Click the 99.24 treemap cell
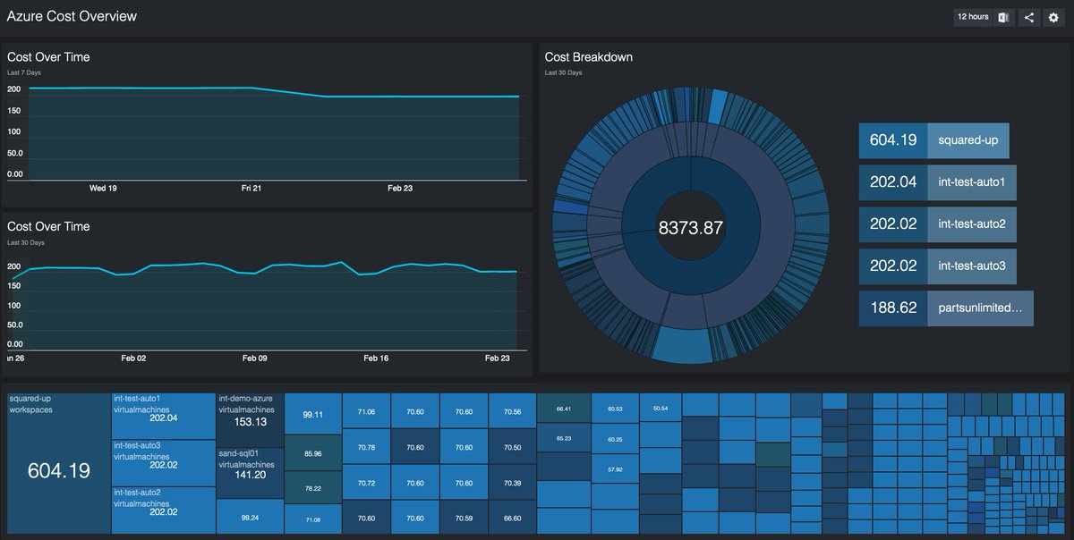The height and width of the screenshot is (540, 1074). pyautogui.click(x=250, y=516)
